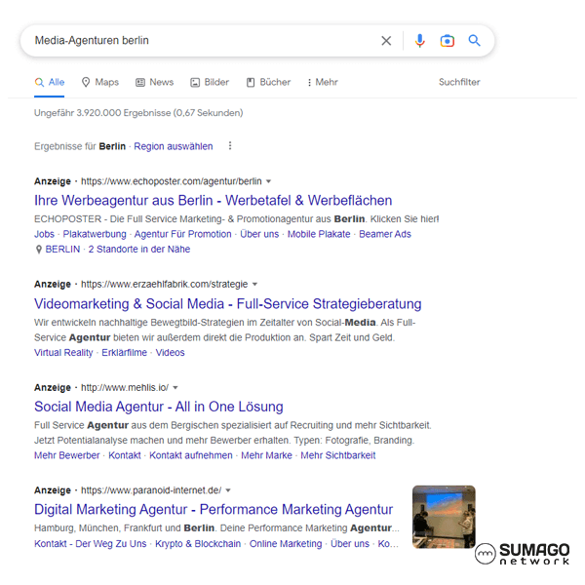Click the Erklärfilme sitelink
Image resolution: width=585 pixels, height=585 pixels.
tap(124, 353)
